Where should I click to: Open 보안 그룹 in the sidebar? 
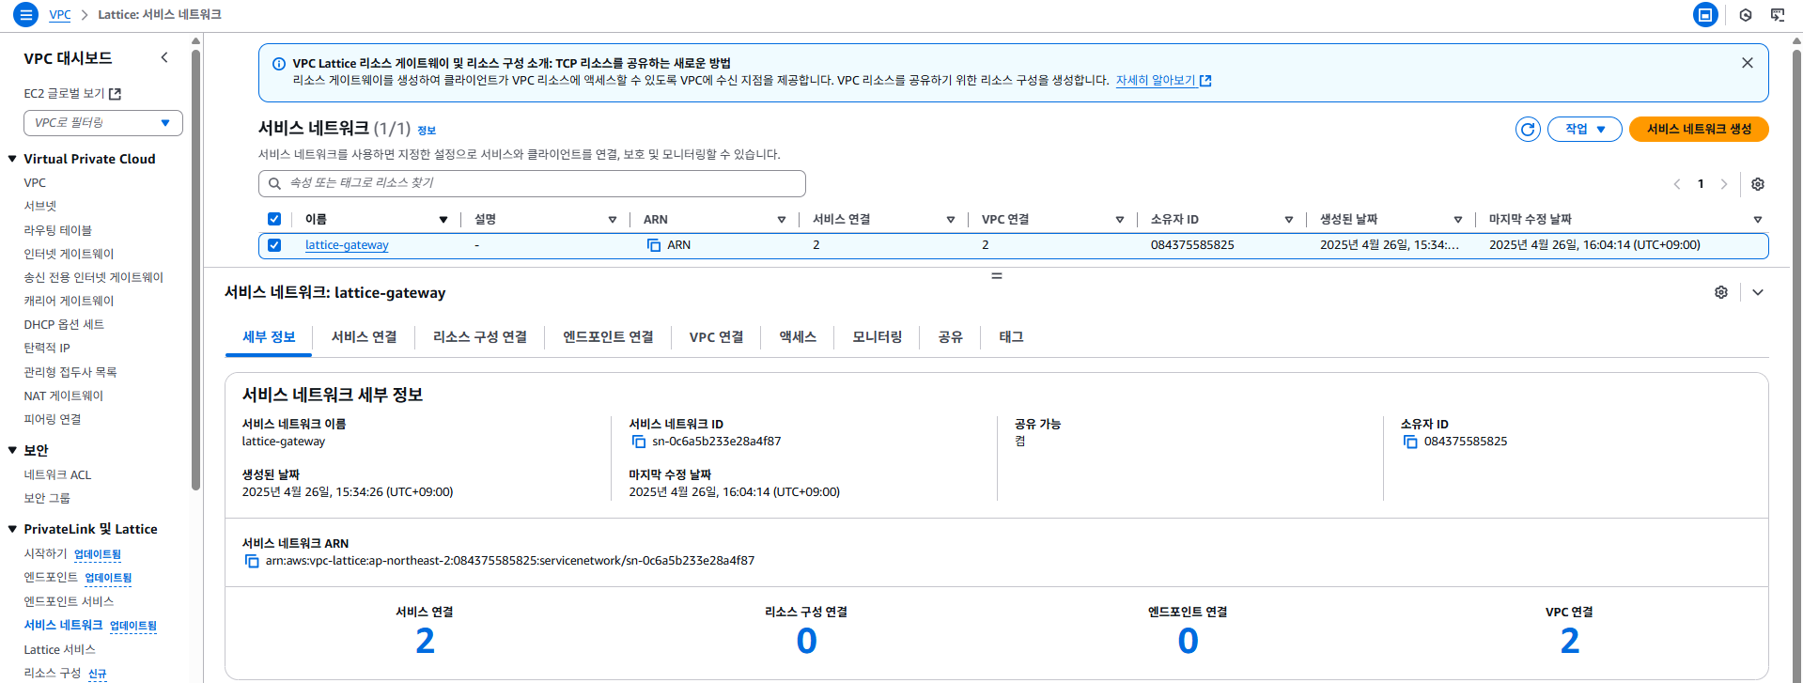[47, 499]
